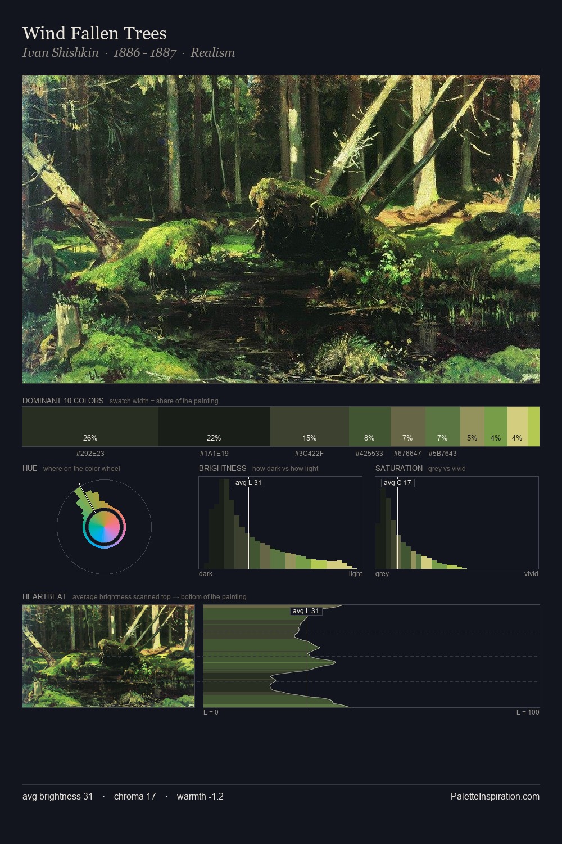Viewport: 562px width, 844px height.
Task: Click the small heartbeat painting thumbnail
Action: (108, 656)
